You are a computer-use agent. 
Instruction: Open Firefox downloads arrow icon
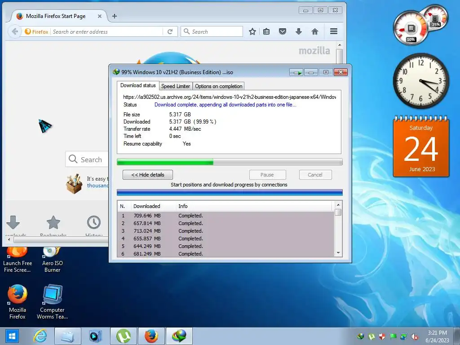[299, 31]
